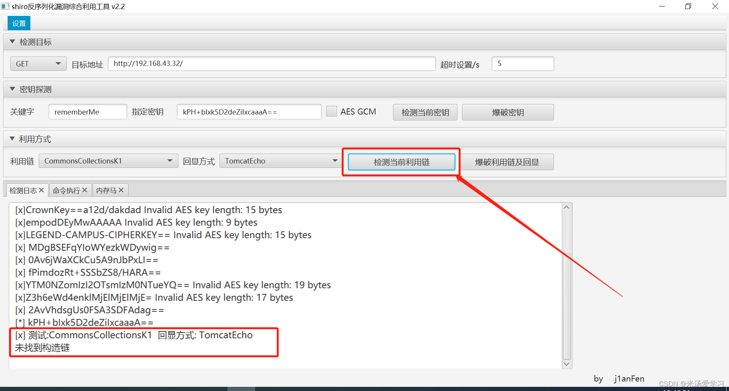Click log line starting with [x]CrownKey
Viewport: 729px width, 391px height.
tap(148, 210)
